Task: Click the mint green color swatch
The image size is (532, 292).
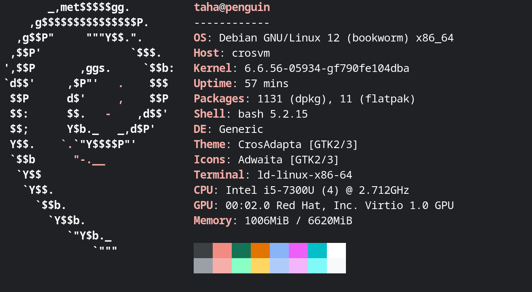Action: coord(241,266)
